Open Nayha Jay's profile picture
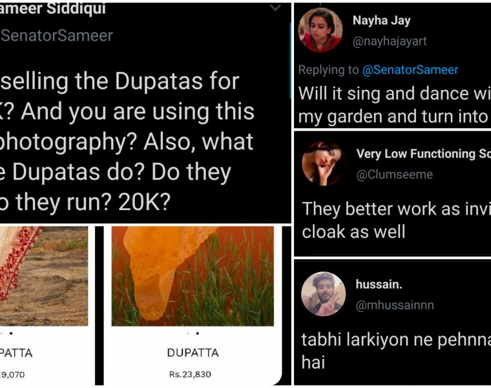Image resolution: width=491 pixels, height=388 pixels. coord(320,30)
